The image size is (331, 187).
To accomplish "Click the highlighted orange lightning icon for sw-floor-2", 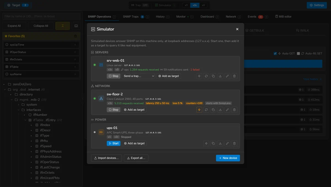I will coord(199,110).
